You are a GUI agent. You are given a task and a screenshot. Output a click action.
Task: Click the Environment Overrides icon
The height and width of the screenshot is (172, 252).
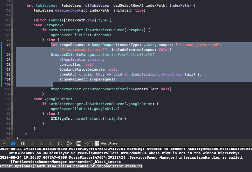(x=79, y=143)
